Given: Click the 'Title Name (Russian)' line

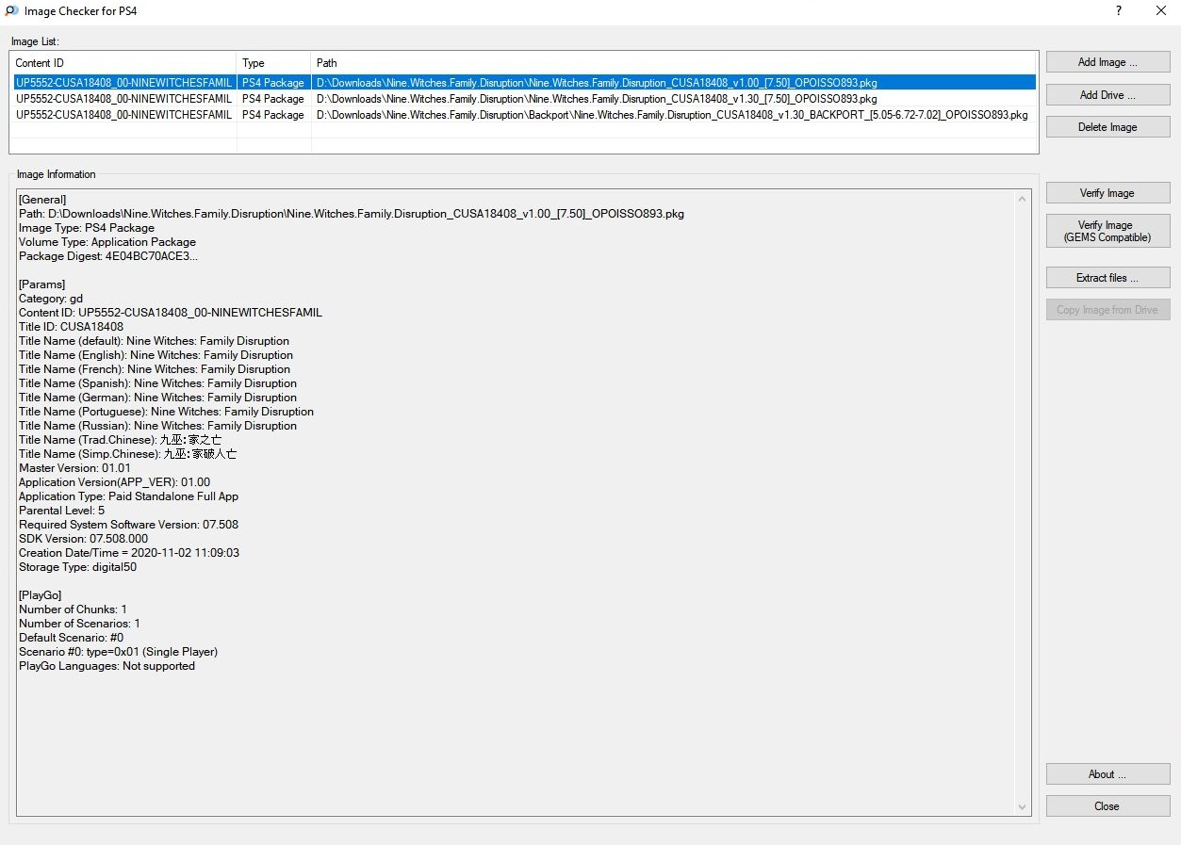Looking at the screenshot, I should tap(157, 426).
